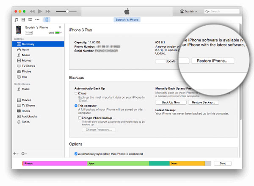Viewport: 254px width, 186px height.
Task: Open TV Shows under Settings sidebar
Action: pyautogui.click(x=38, y=66)
